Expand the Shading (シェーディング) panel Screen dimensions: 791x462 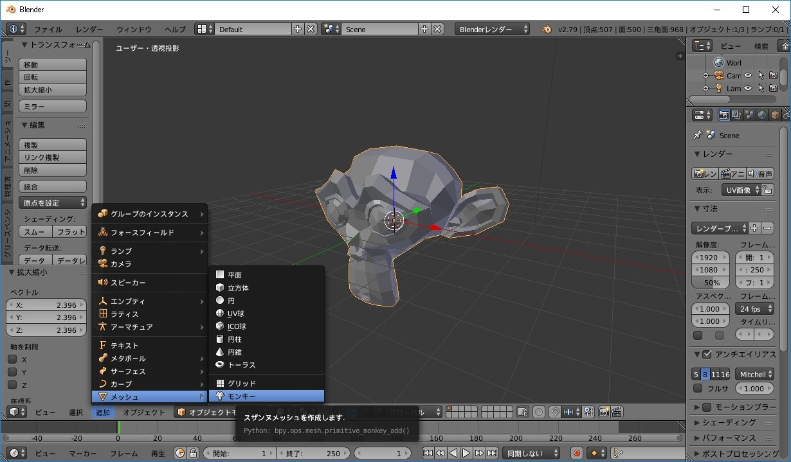click(734, 422)
